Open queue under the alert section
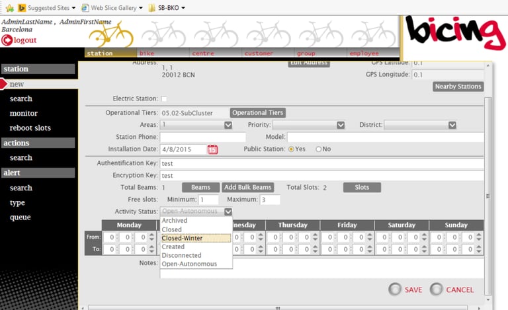 (20, 217)
